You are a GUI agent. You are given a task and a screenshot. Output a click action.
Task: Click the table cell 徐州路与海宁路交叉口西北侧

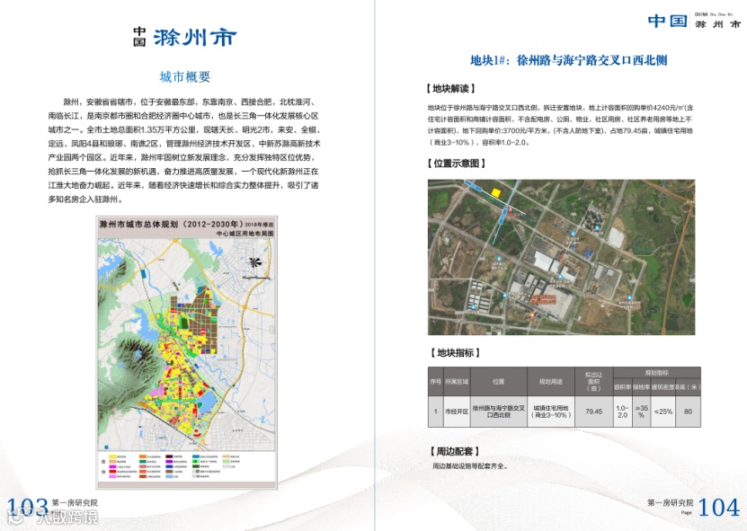pos(498,412)
